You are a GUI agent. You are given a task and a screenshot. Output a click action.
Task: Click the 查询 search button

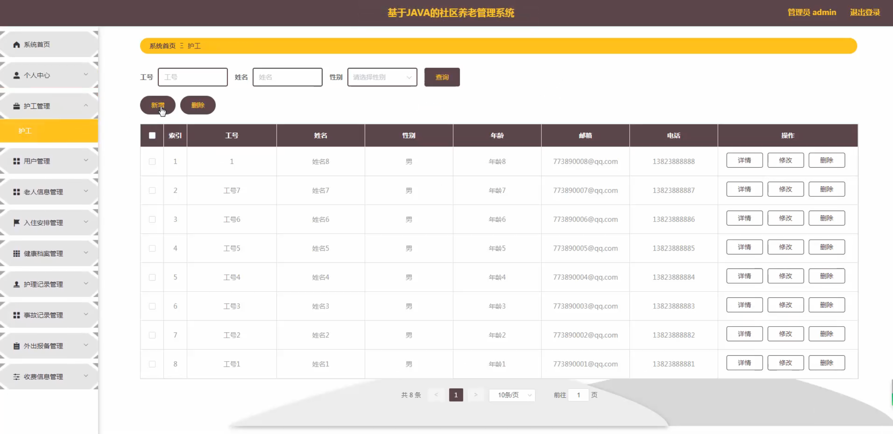click(x=442, y=77)
